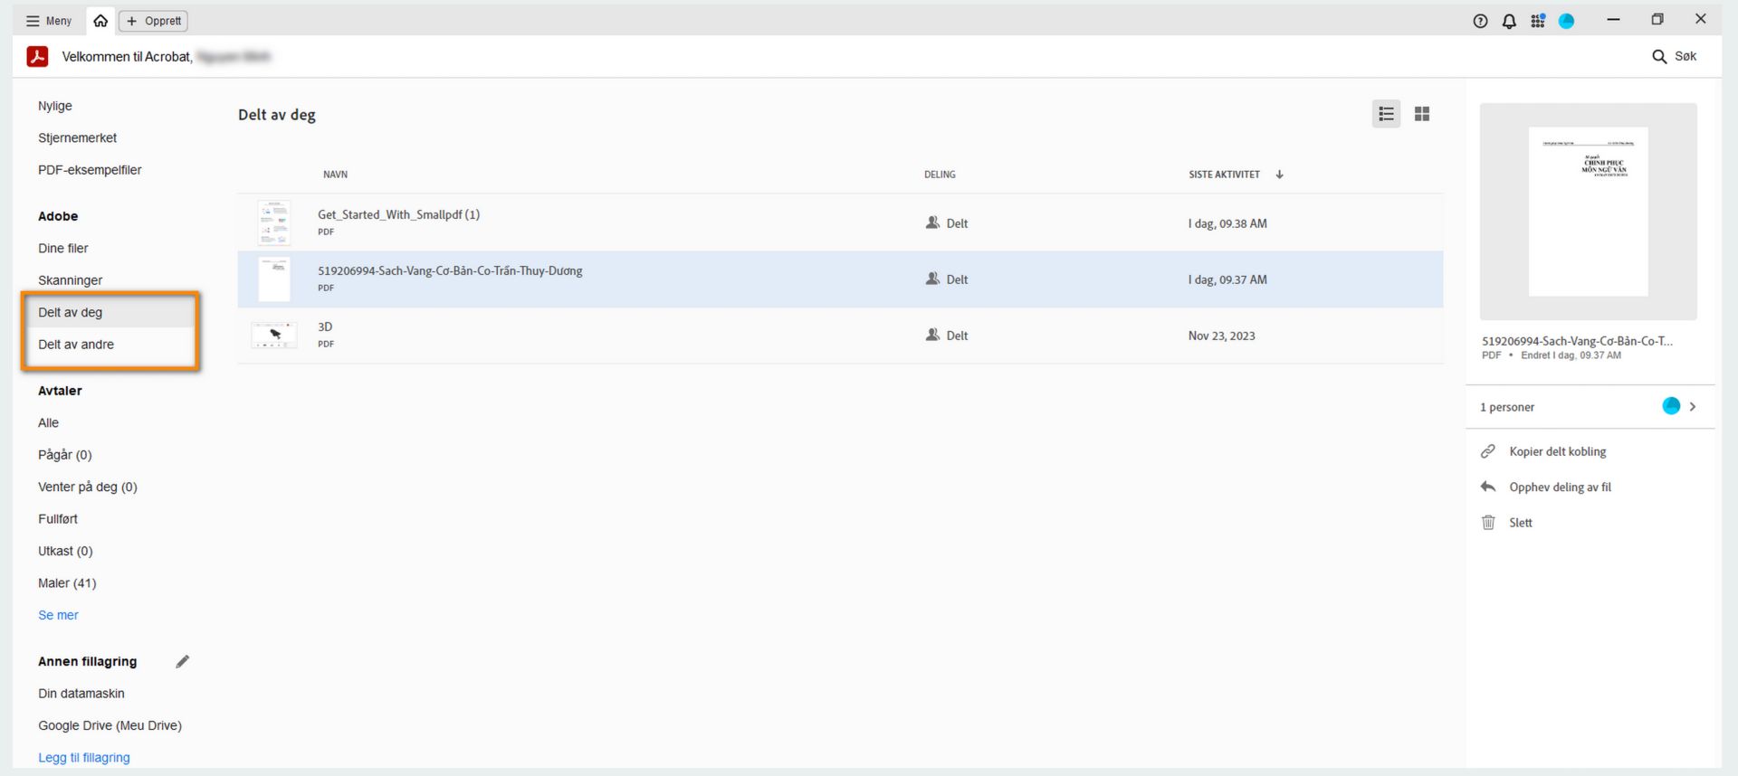The width and height of the screenshot is (1738, 776).
Task: Open Fullført agreements
Action: (58, 519)
